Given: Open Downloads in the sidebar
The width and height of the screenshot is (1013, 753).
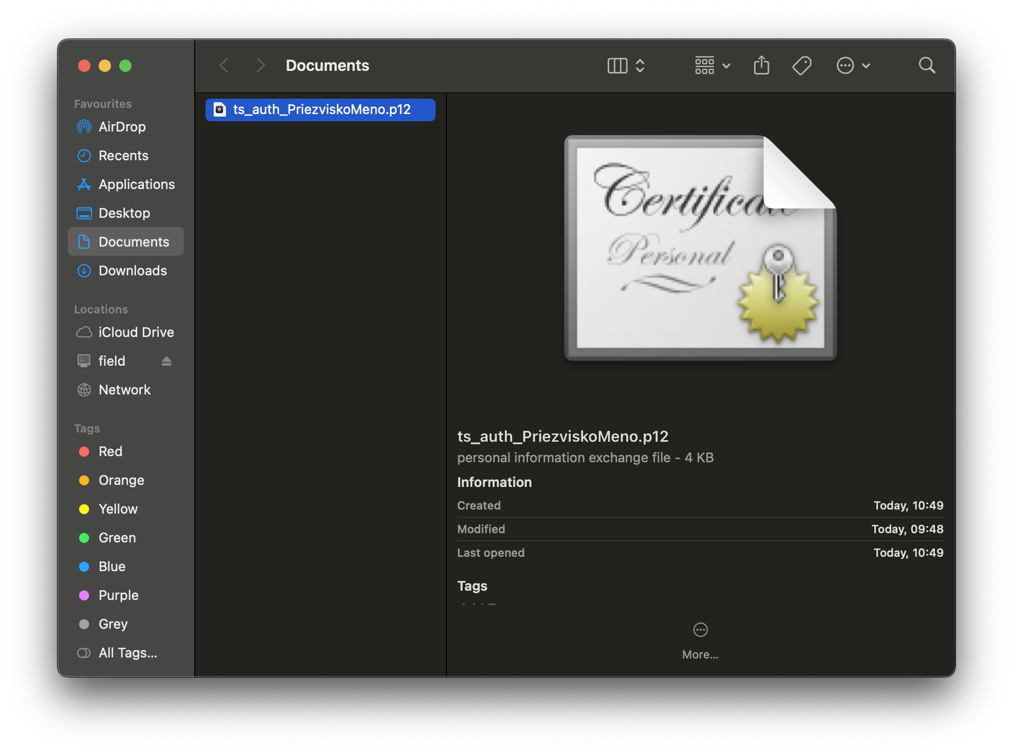Looking at the screenshot, I should (126, 271).
